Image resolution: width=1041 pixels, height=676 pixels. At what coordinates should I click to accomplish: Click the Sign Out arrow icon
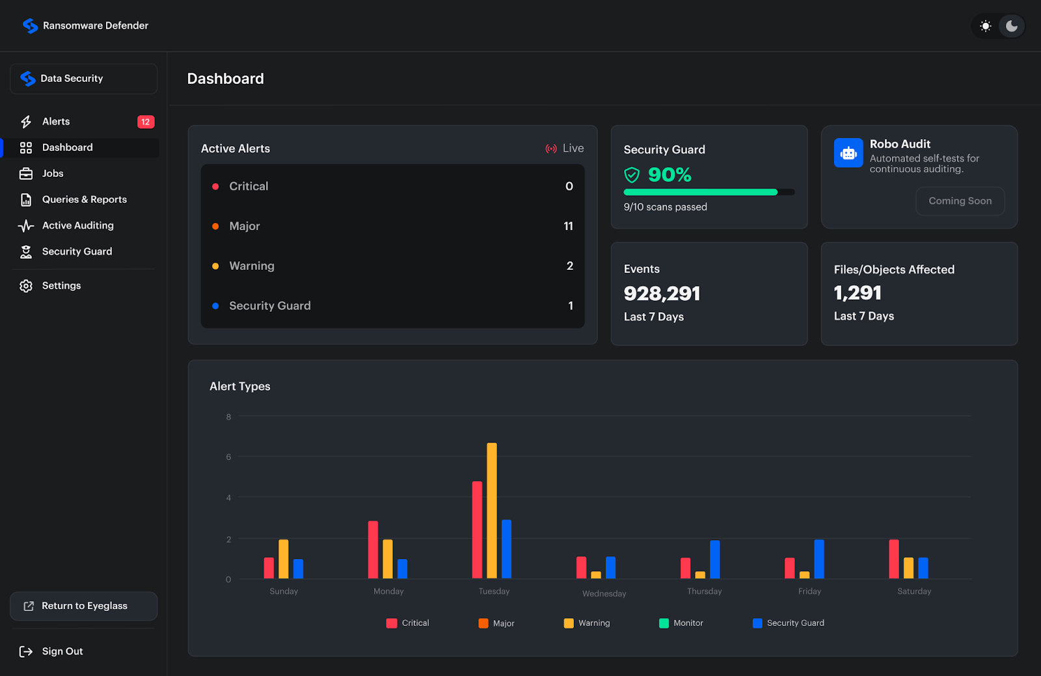coord(26,651)
